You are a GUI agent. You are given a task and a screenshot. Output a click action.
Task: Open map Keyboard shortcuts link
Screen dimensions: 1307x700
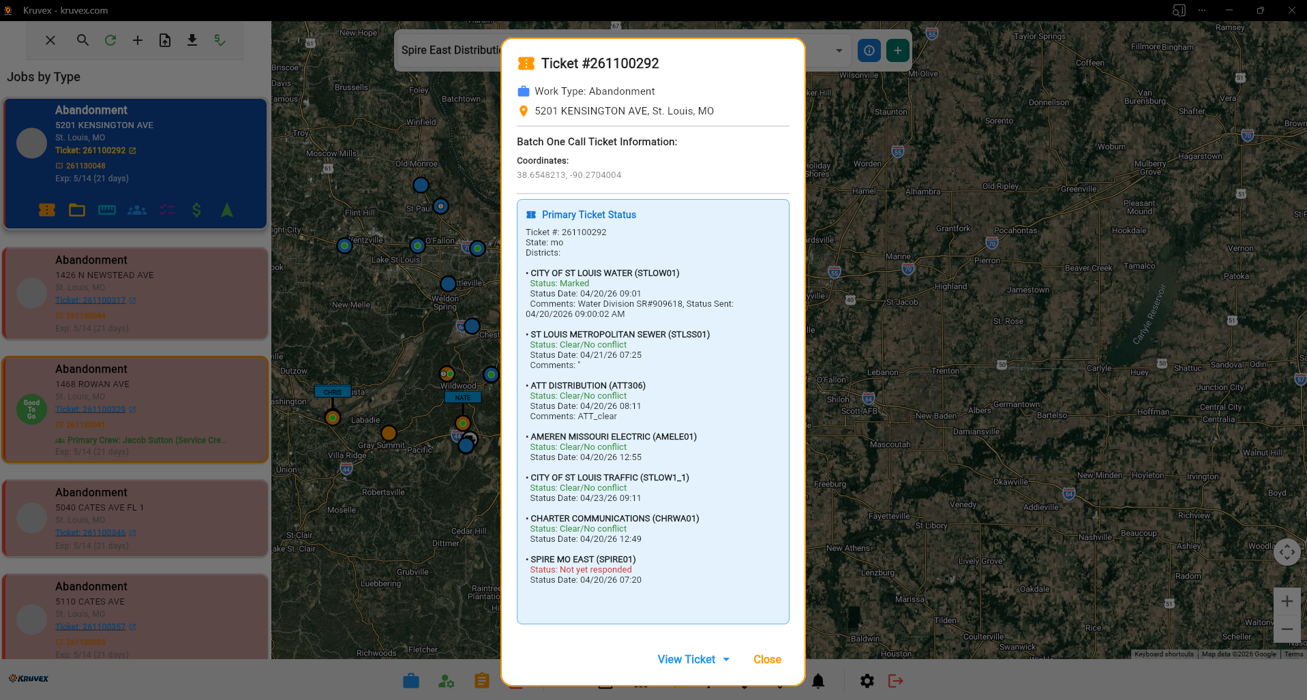(1164, 654)
